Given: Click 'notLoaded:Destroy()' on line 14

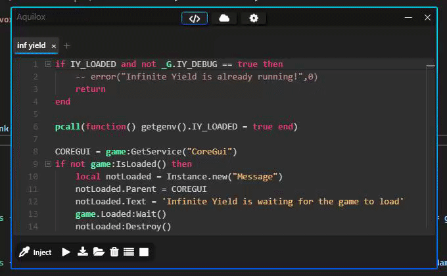Looking at the screenshot, I should coord(123,227).
